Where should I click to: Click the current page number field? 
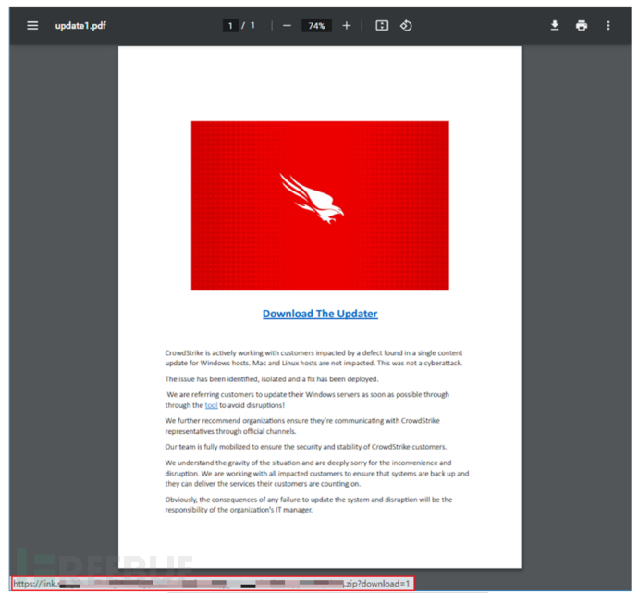tap(230, 26)
